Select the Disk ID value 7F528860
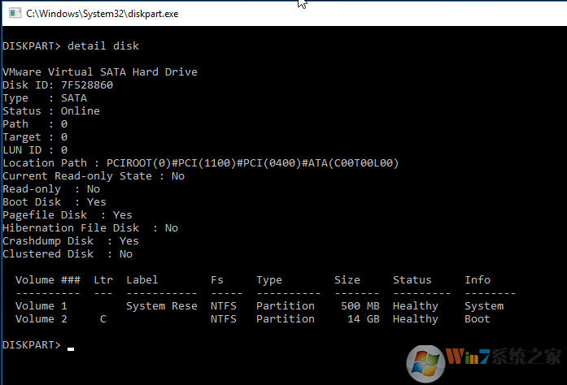The image size is (567, 385). [87, 84]
